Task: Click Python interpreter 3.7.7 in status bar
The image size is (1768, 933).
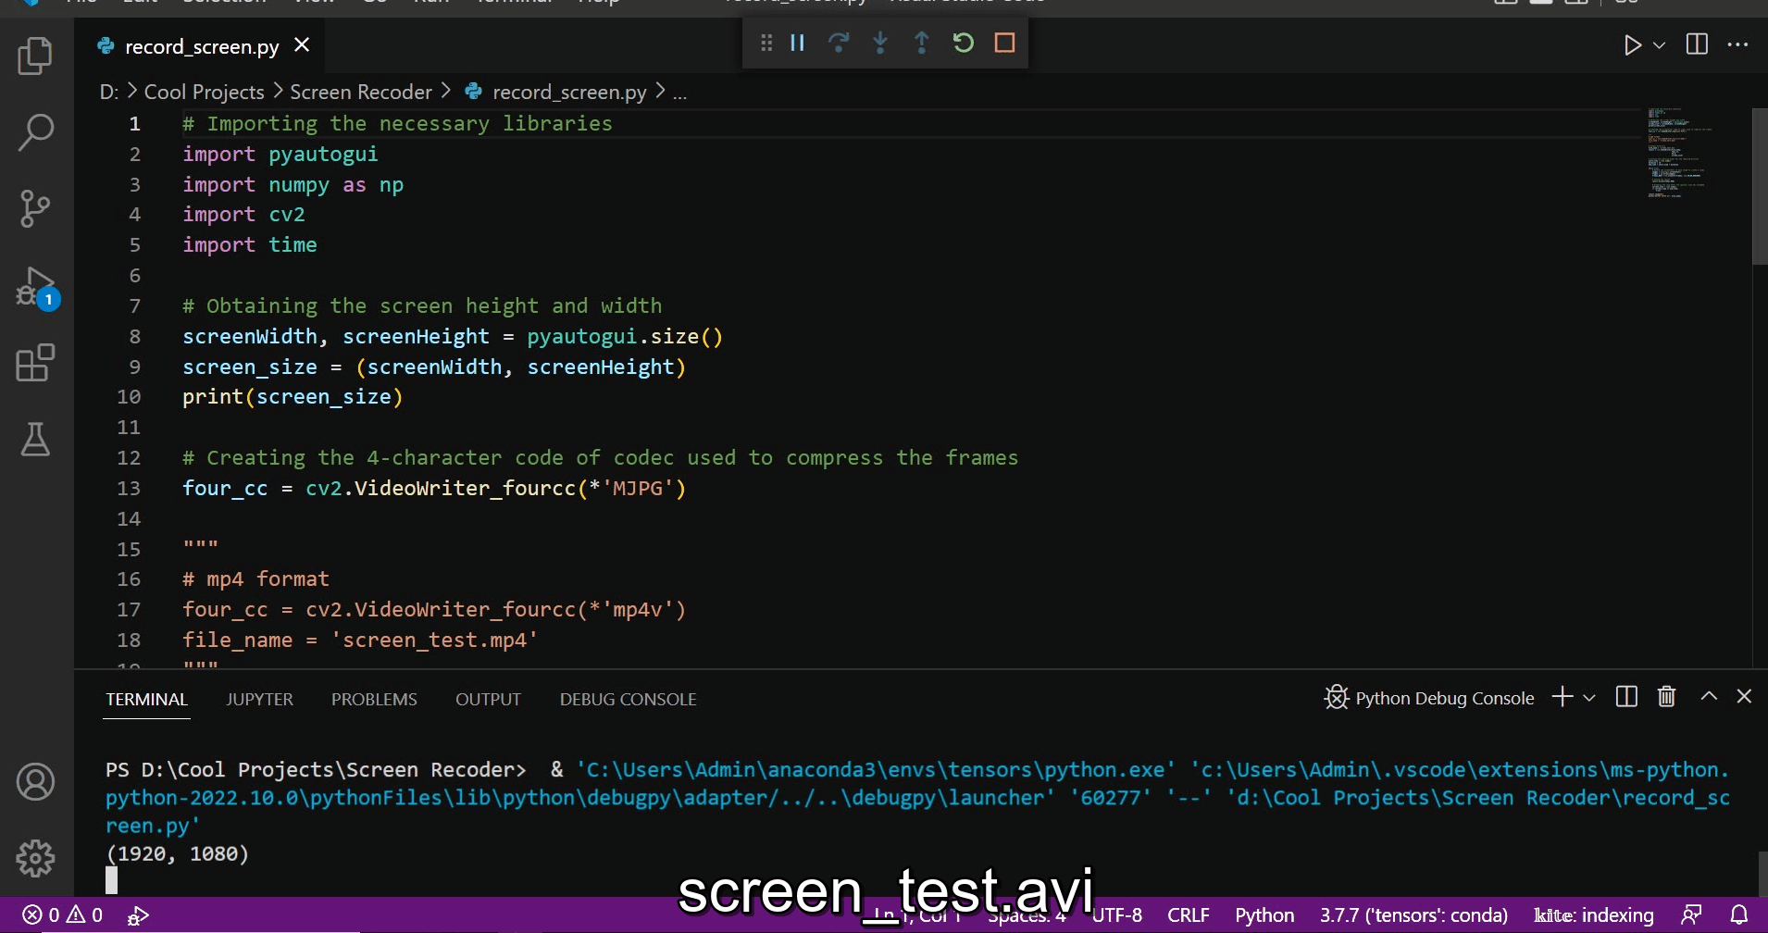Action: (x=1413, y=915)
